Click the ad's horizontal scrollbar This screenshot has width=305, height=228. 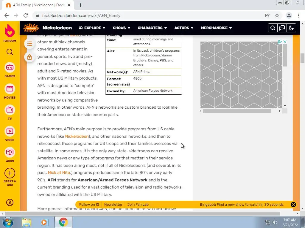237,111
